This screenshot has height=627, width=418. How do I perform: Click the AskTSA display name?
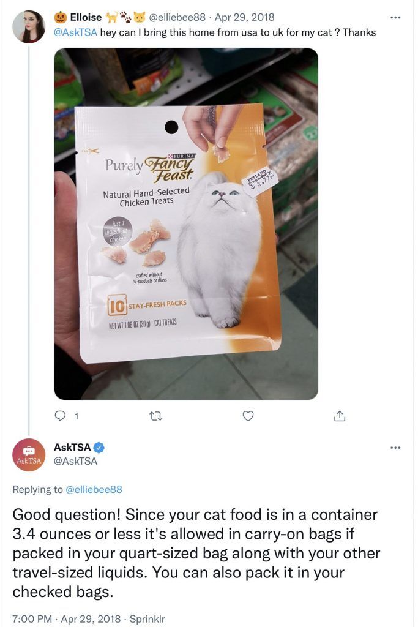[x=72, y=447]
